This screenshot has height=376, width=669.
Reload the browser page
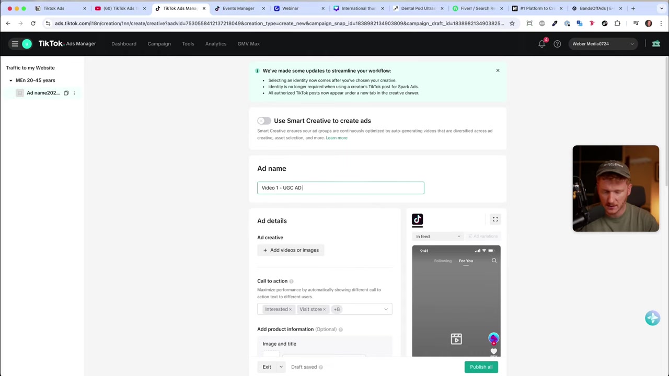pos(33,23)
